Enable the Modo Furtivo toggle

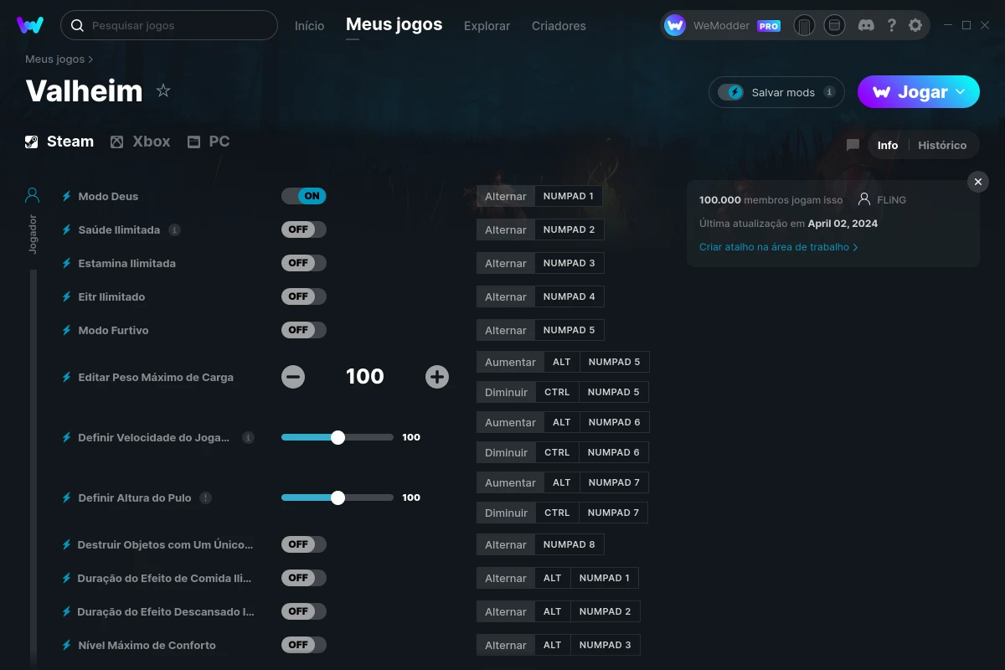(x=303, y=329)
